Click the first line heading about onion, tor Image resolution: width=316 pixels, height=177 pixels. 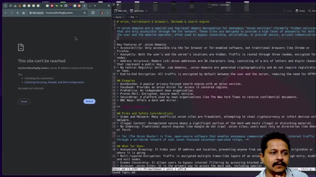coord(163,22)
